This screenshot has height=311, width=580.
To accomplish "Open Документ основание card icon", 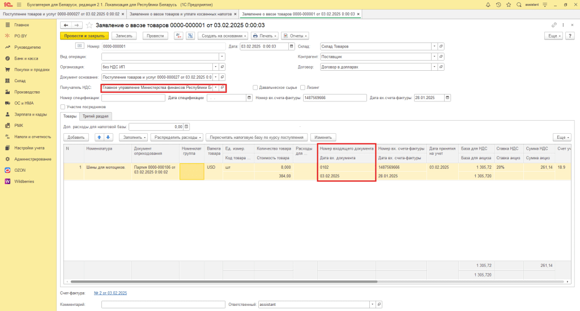I will [x=222, y=77].
